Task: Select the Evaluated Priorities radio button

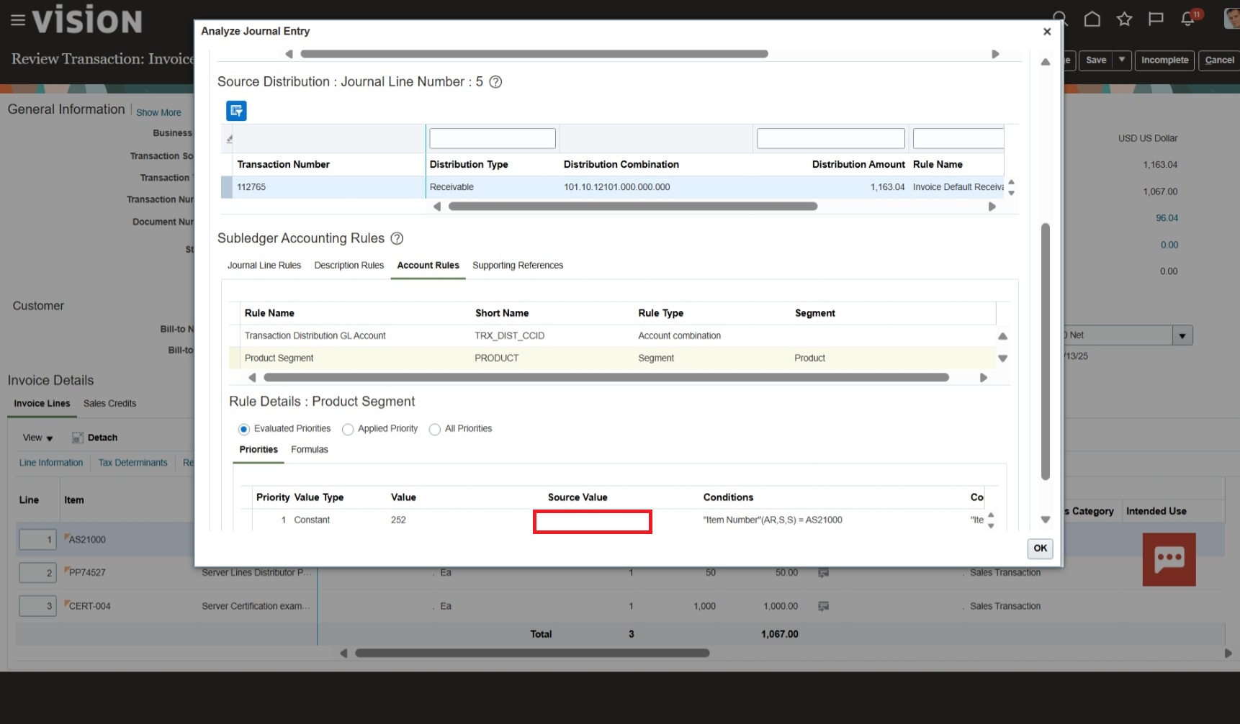Action: click(244, 430)
